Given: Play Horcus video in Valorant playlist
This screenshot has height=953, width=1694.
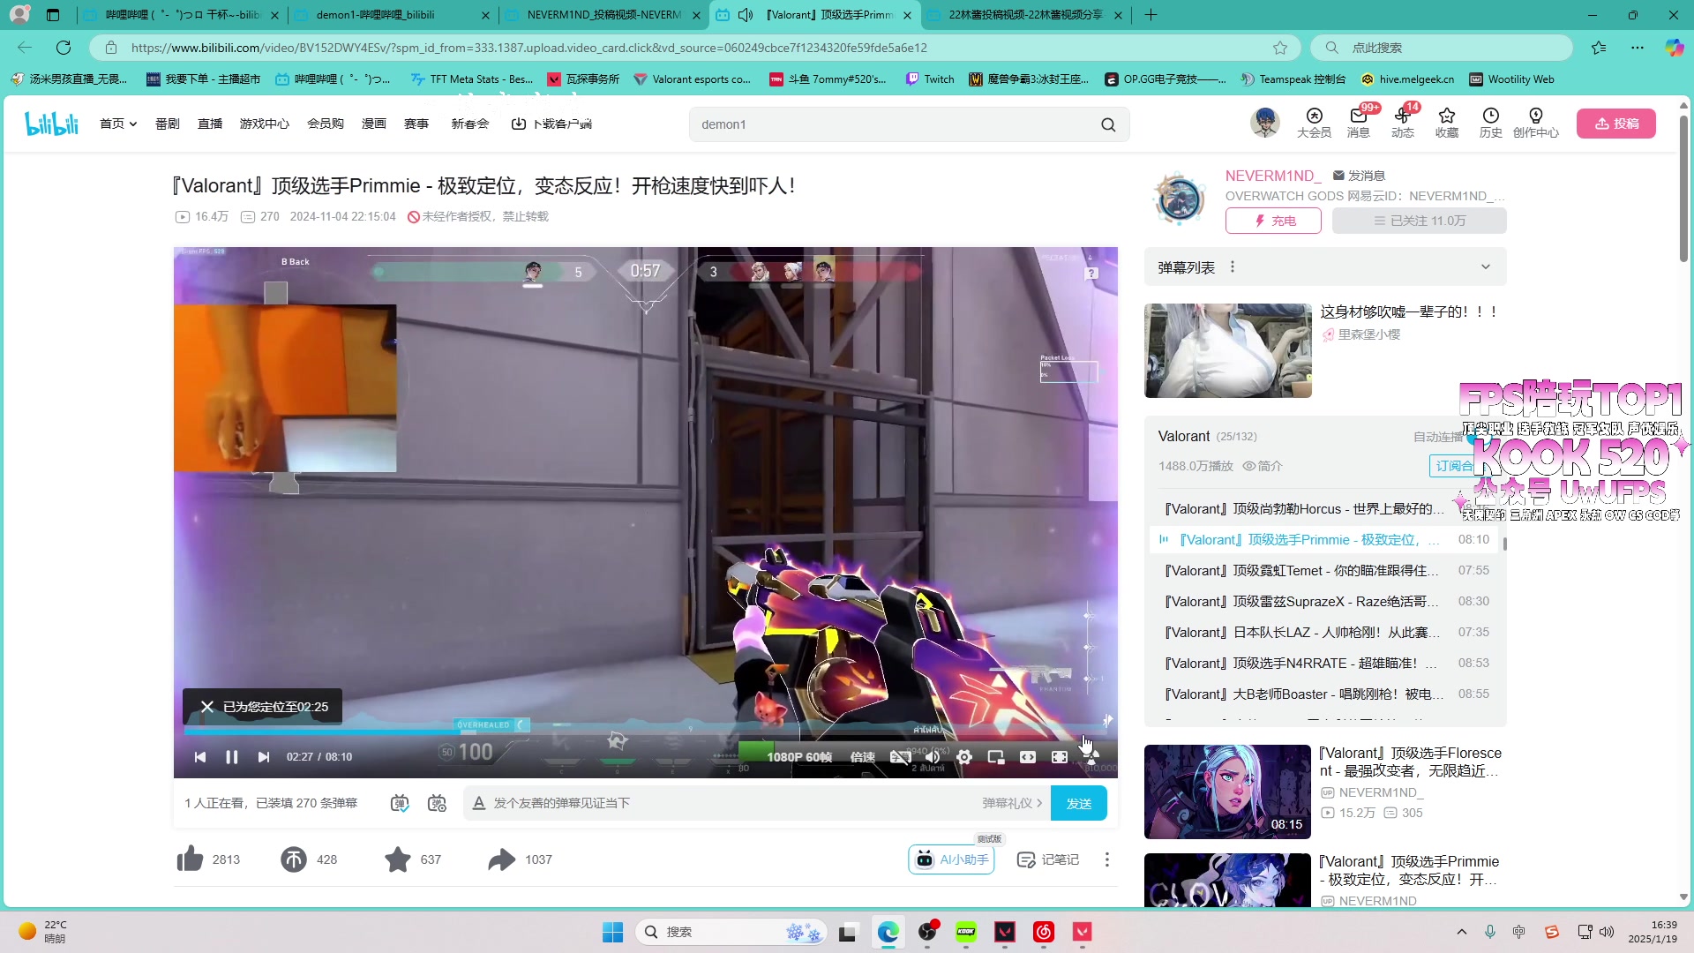Looking at the screenshot, I should (1304, 509).
